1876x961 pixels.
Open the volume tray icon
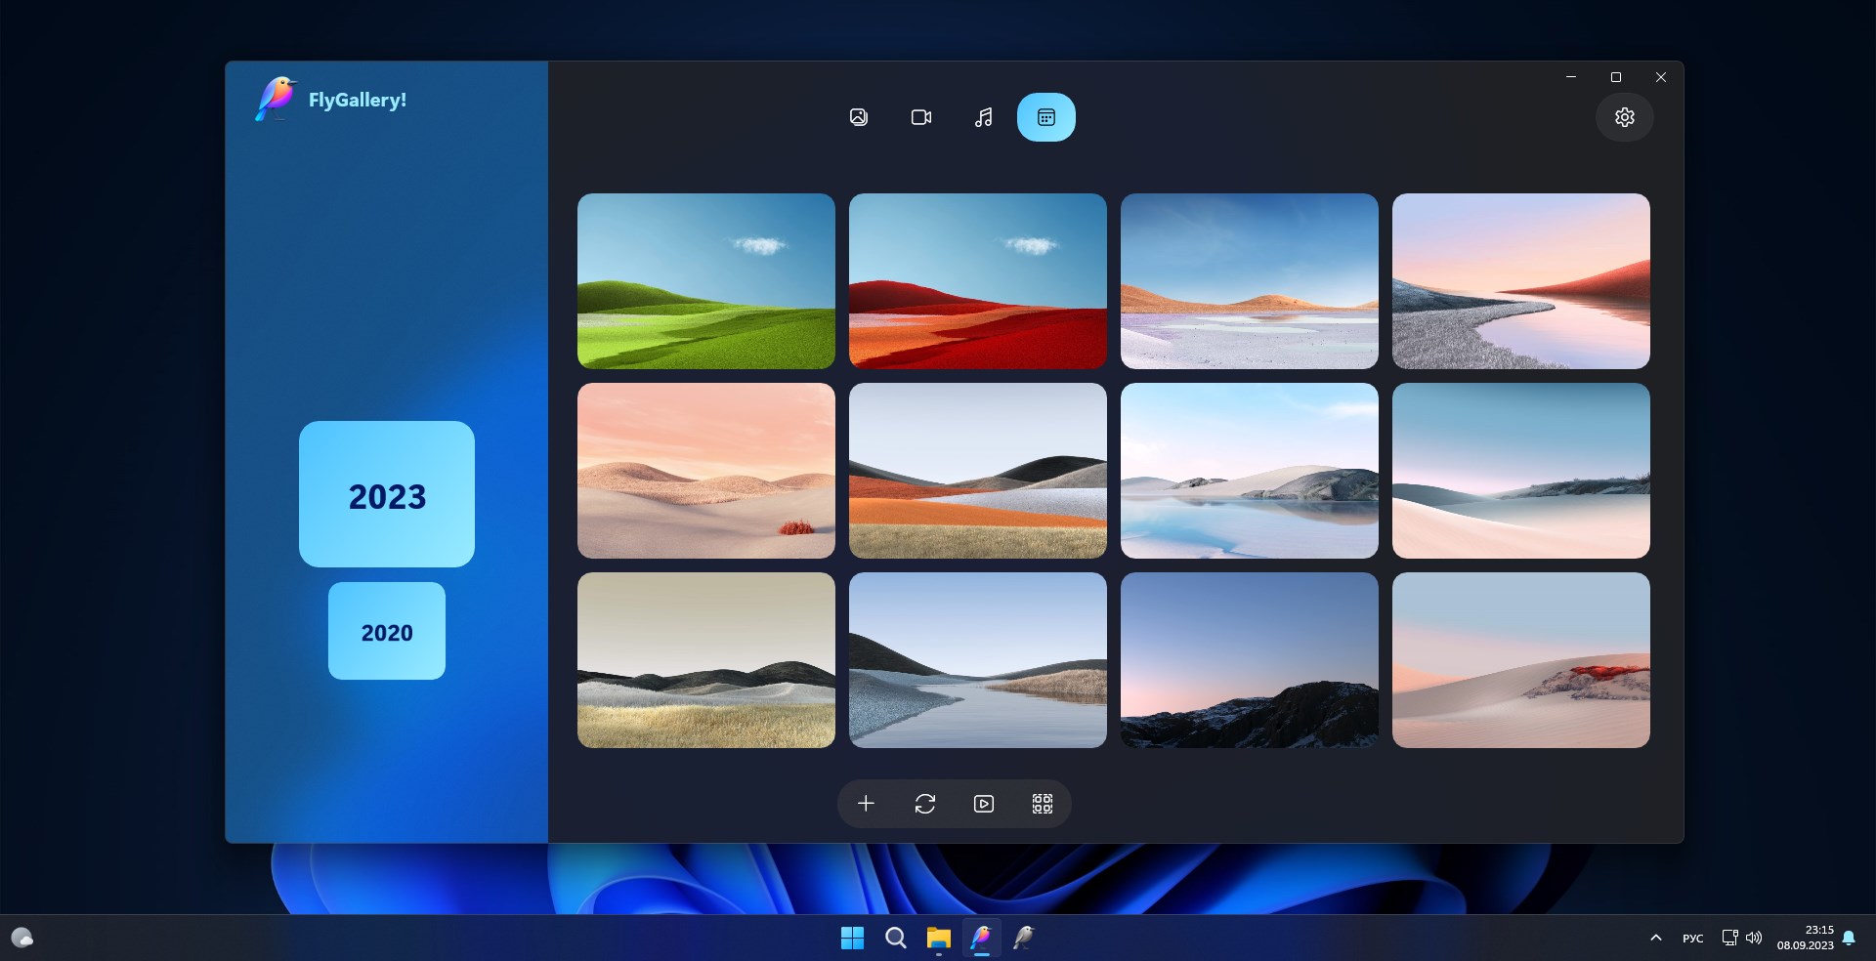coord(1754,938)
